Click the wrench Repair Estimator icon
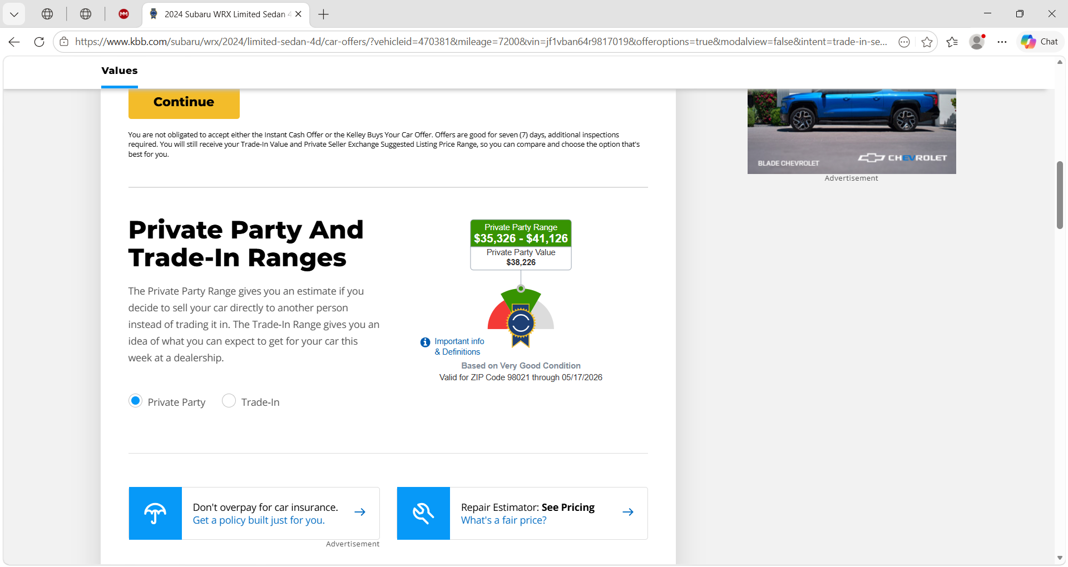This screenshot has width=1068, height=567. click(423, 513)
